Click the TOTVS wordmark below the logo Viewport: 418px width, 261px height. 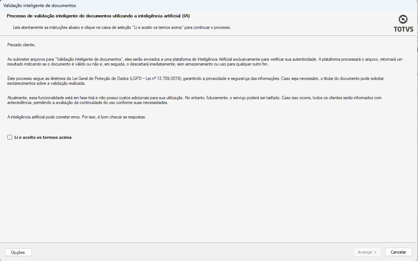pyautogui.click(x=403, y=29)
